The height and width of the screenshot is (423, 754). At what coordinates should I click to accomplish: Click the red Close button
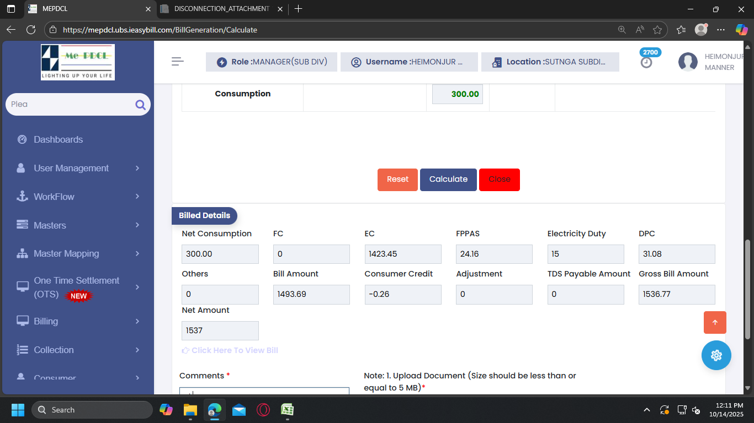coord(500,180)
